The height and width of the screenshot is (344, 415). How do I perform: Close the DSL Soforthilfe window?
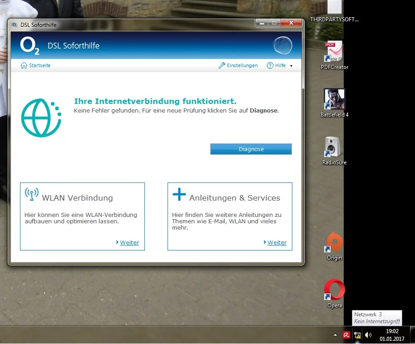[x=291, y=23]
